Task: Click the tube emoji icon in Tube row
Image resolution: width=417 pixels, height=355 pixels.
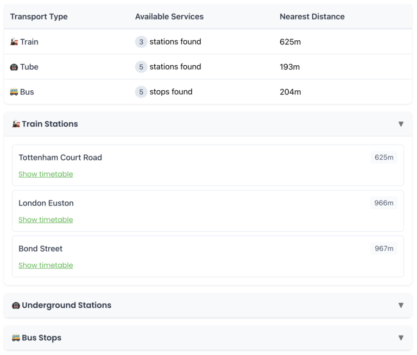Action: point(14,67)
